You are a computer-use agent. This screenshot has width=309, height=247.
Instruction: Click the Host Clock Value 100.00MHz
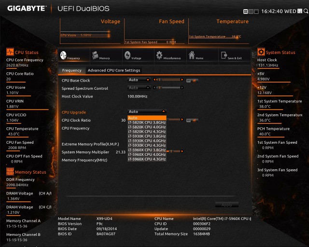(138, 96)
